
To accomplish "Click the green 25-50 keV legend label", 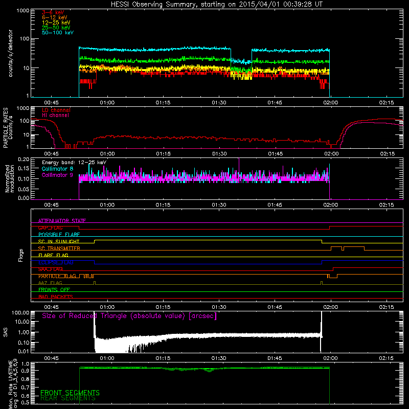I will (56, 28).
